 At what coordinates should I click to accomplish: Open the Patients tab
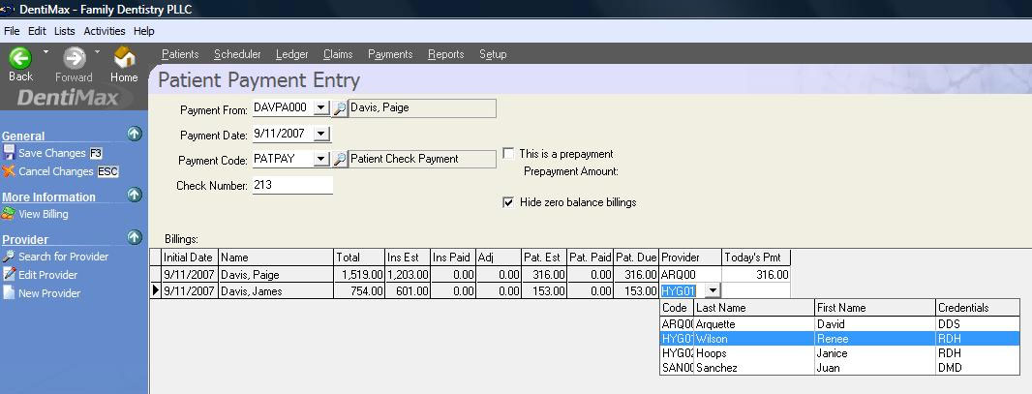[180, 54]
